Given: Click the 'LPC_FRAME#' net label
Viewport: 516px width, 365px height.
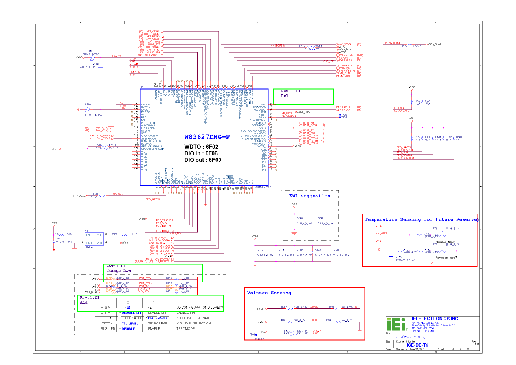Looking at the screenshot, I should [x=162, y=259].
